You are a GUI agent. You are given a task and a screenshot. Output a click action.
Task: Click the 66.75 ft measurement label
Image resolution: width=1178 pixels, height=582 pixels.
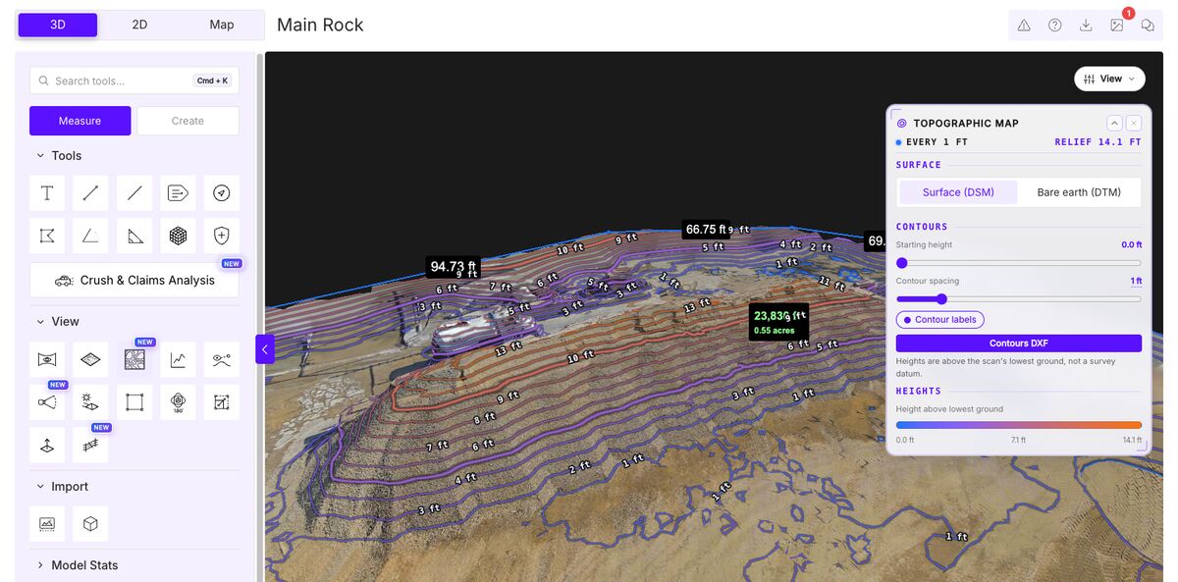point(706,230)
